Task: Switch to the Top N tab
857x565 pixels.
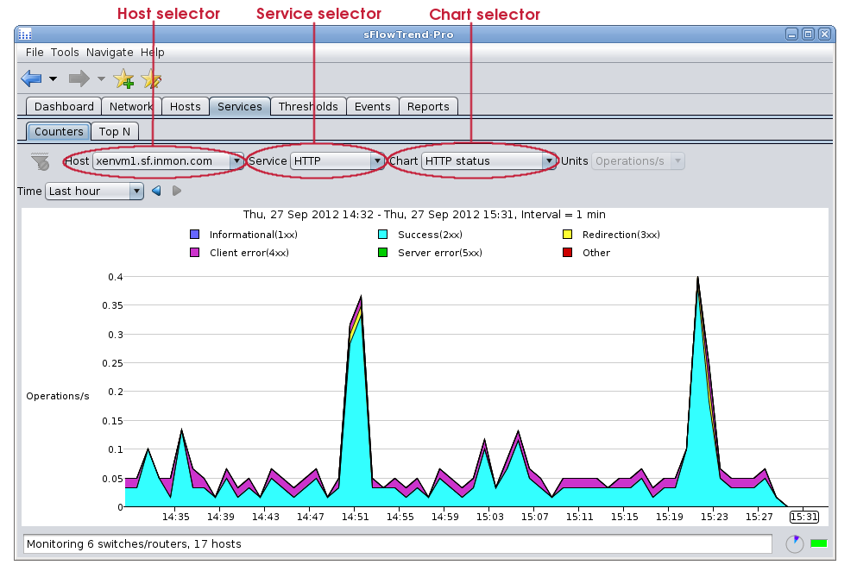Action: tap(115, 132)
